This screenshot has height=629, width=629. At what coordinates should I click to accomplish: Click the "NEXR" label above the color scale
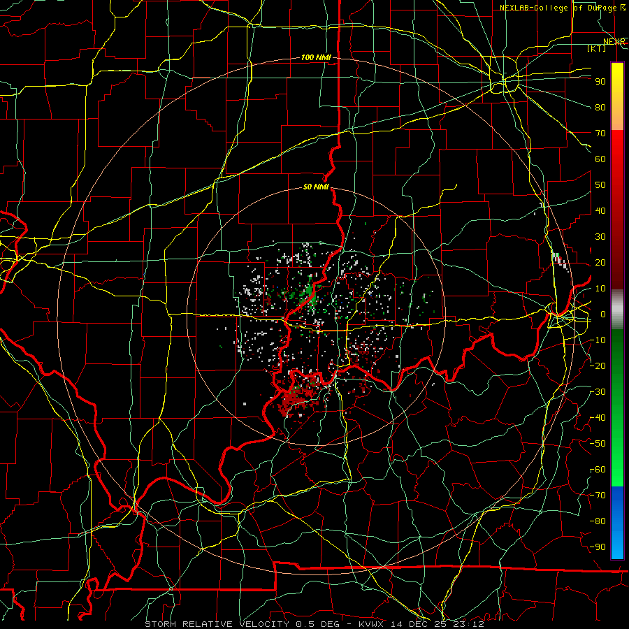[614, 41]
